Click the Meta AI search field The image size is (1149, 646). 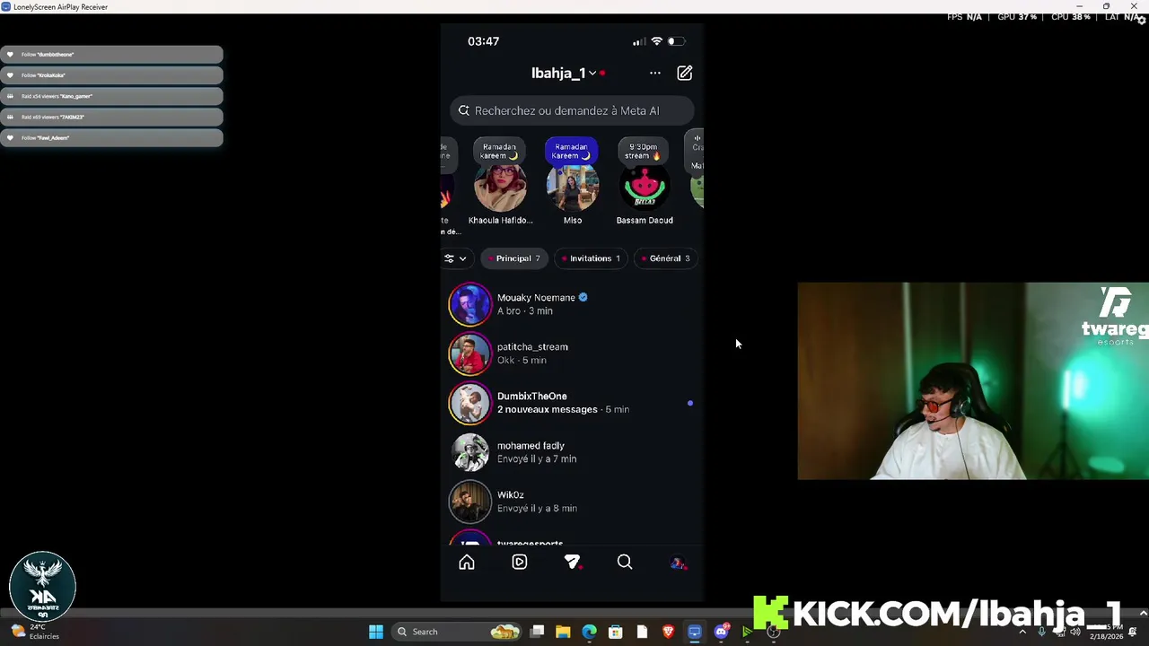coord(572,110)
